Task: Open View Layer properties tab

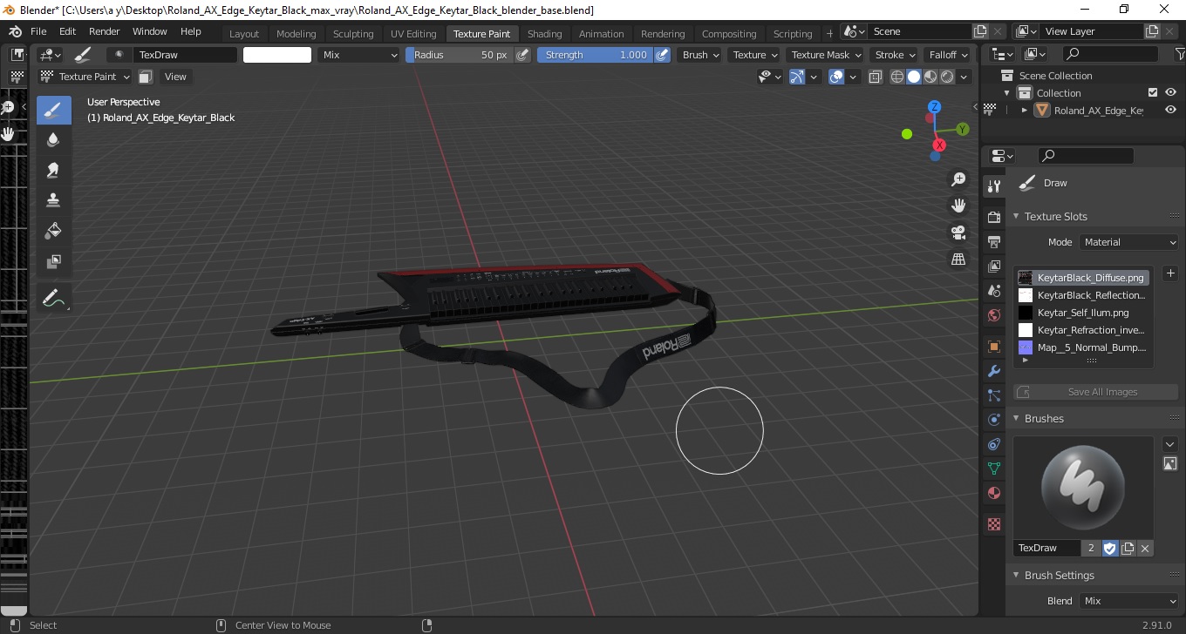Action: tap(993, 266)
